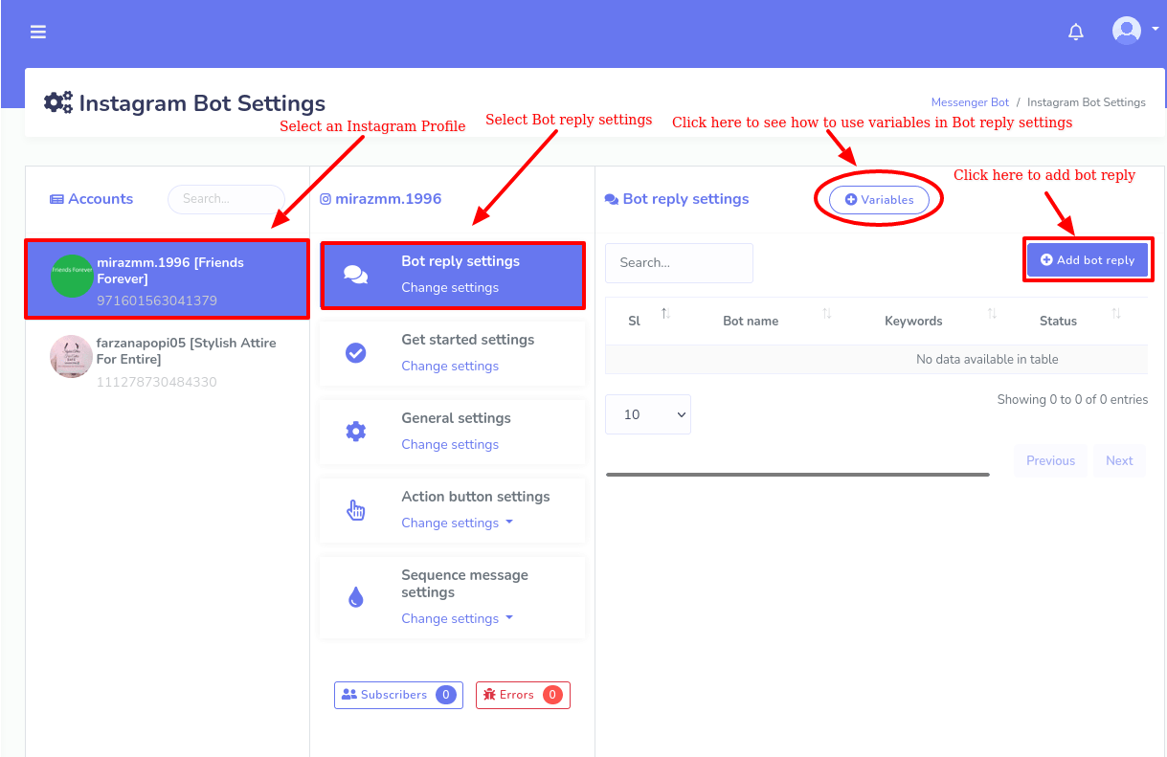The height and width of the screenshot is (757, 1167).
Task: Select the Get started settings card
Action: [452, 353]
